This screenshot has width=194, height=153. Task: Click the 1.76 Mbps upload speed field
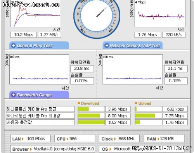point(148,35)
